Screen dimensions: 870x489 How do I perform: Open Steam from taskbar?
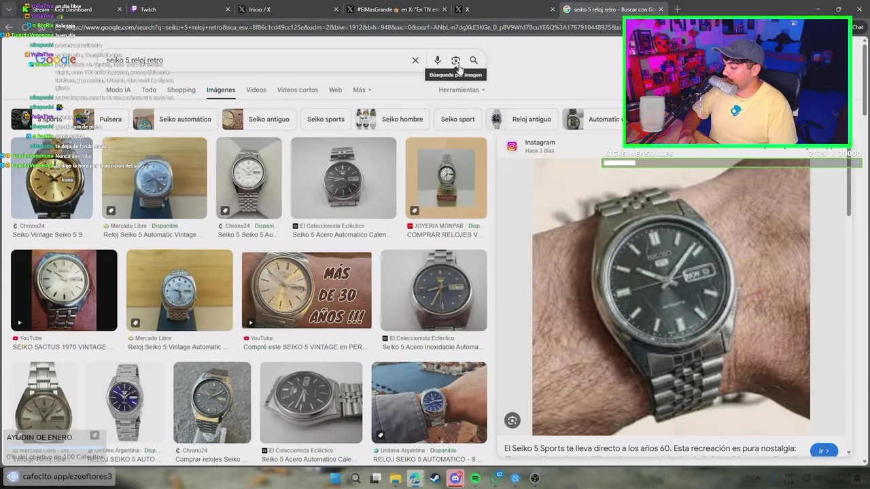435,479
